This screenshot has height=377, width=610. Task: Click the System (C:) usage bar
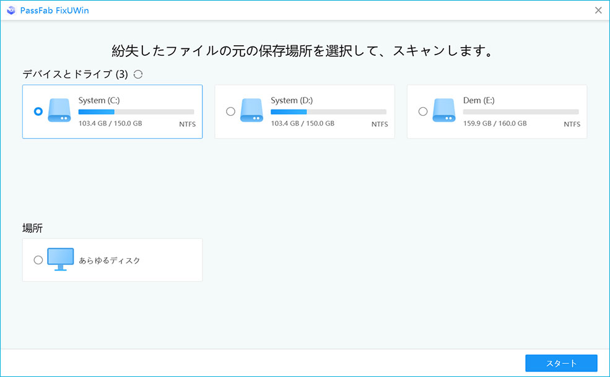click(136, 112)
